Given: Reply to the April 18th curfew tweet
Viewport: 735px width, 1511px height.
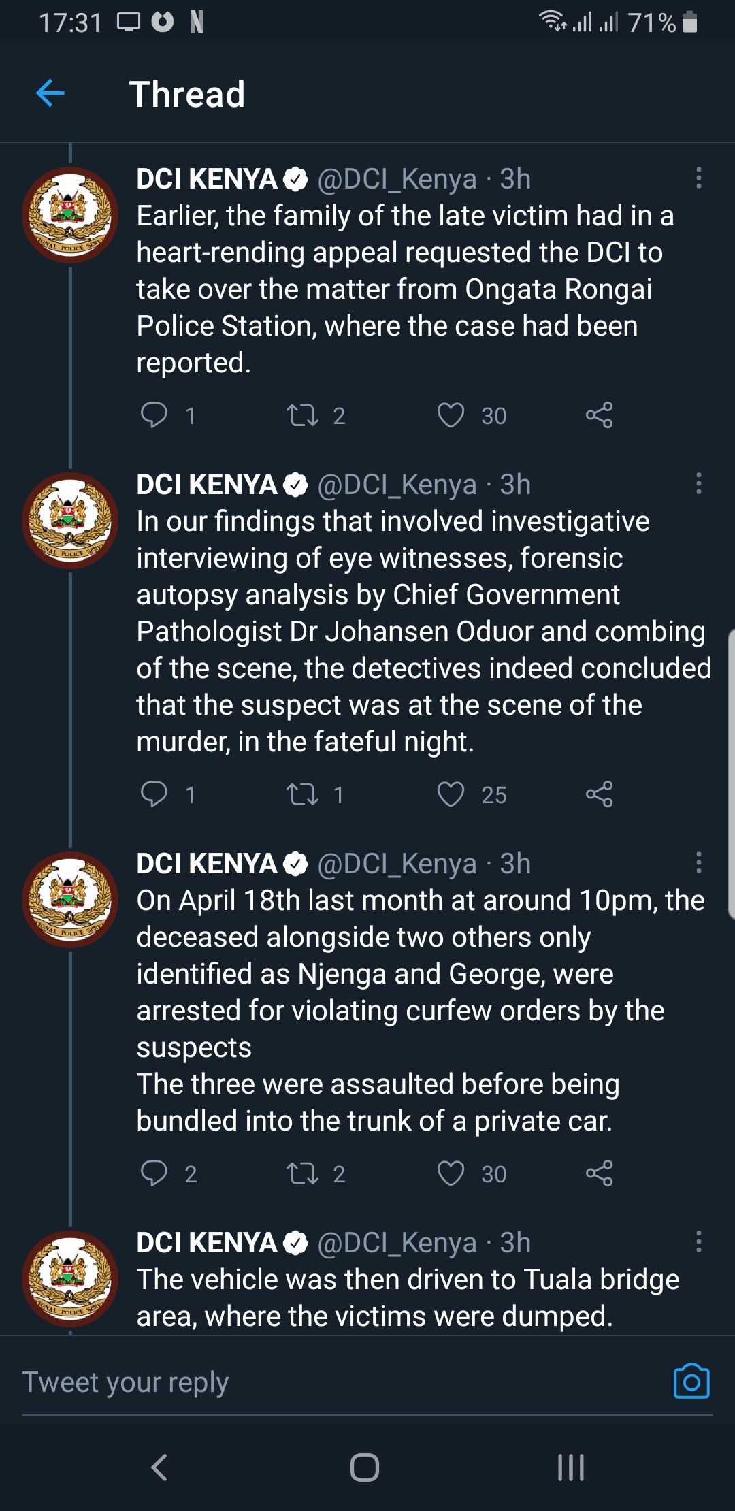Looking at the screenshot, I should point(154,1173).
